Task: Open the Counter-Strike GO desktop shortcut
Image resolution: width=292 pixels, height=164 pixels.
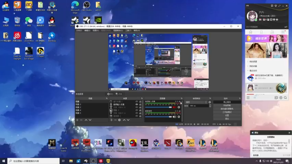Action: 191,145
